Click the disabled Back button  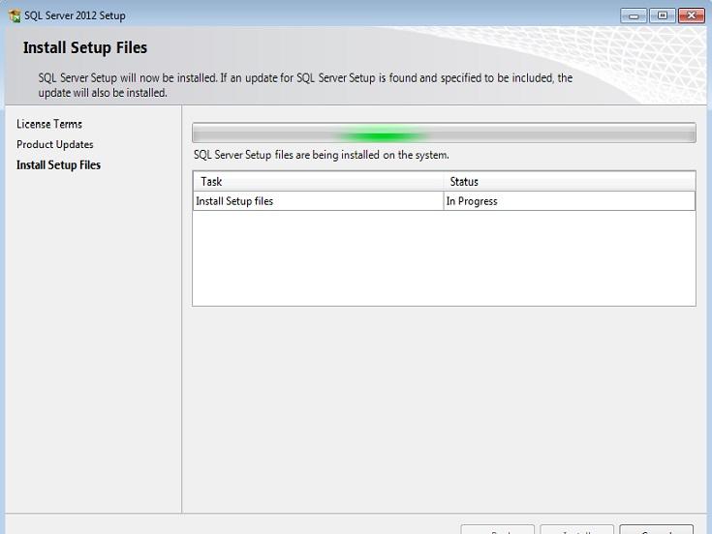[498, 529]
